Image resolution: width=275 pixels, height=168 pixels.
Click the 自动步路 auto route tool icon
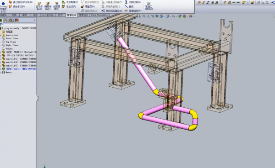[39, 6]
